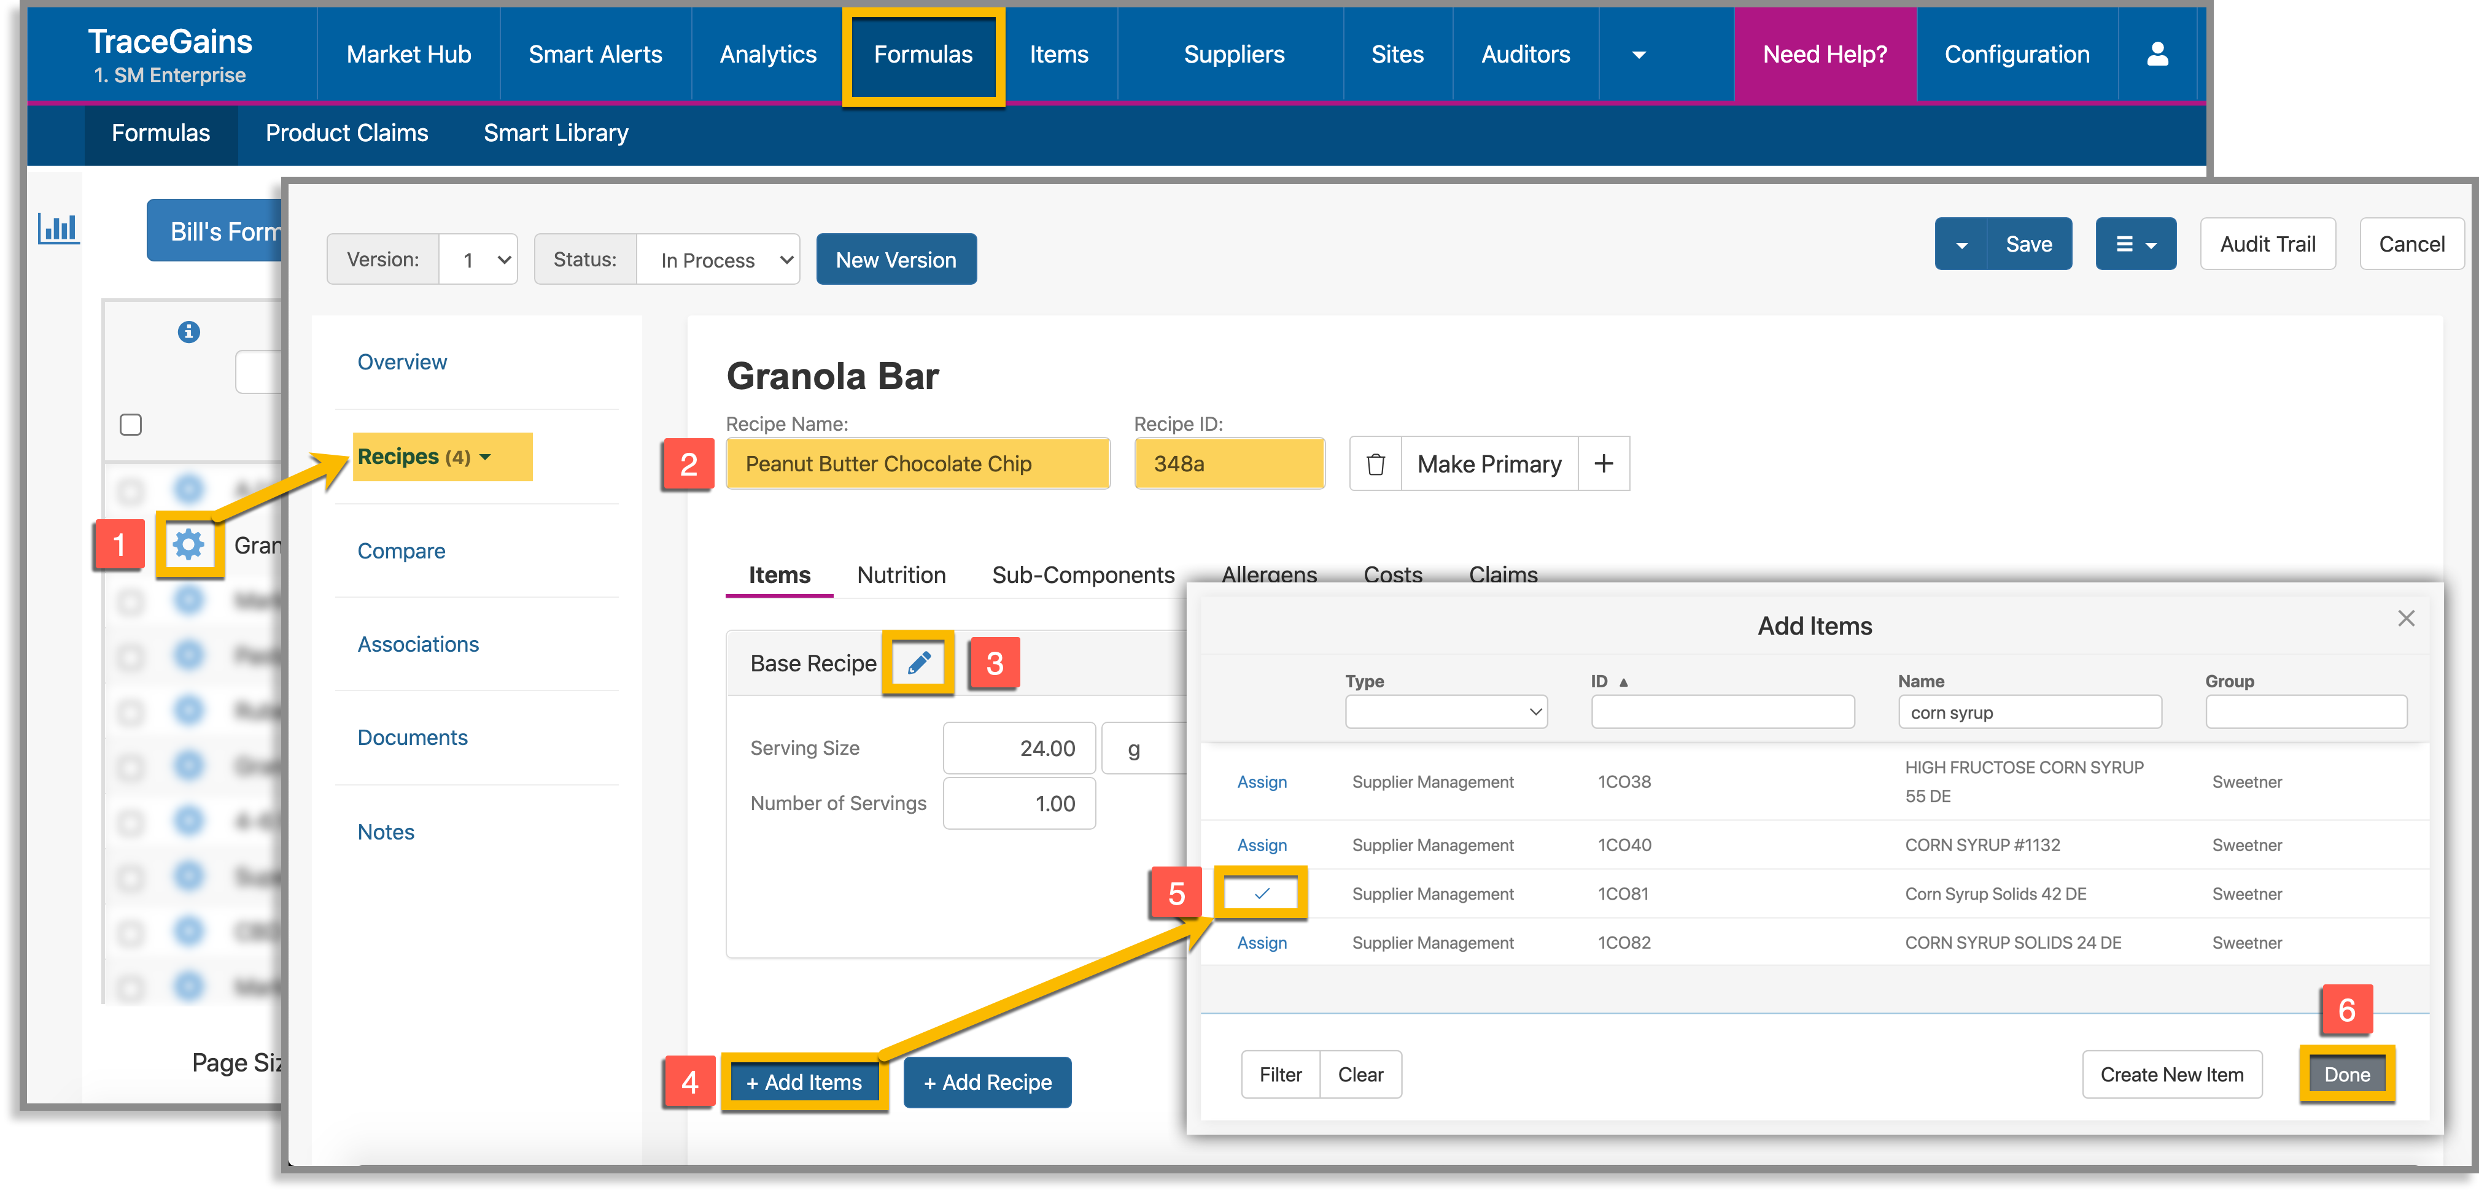The image size is (2479, 1193).
Task: Open the Auditors menu
Action: coord(1526,55)
